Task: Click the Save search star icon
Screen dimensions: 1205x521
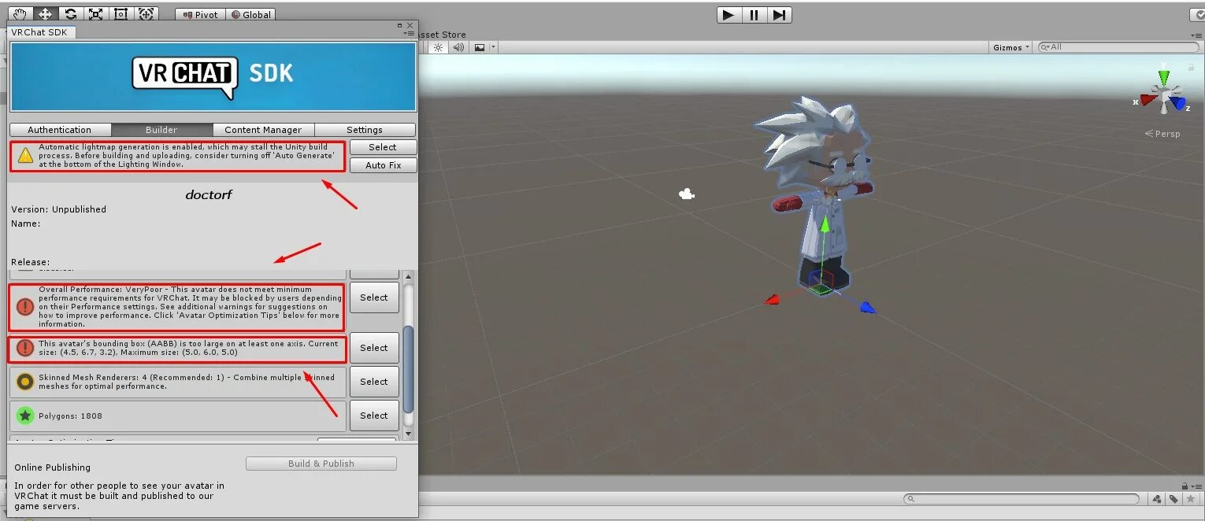Action: pyautogui.click(x=1190, y=499)
